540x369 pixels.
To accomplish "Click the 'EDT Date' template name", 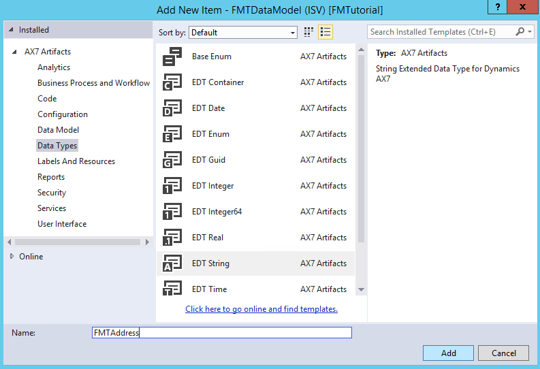I will pyautogui.click(x=208, y=108).
